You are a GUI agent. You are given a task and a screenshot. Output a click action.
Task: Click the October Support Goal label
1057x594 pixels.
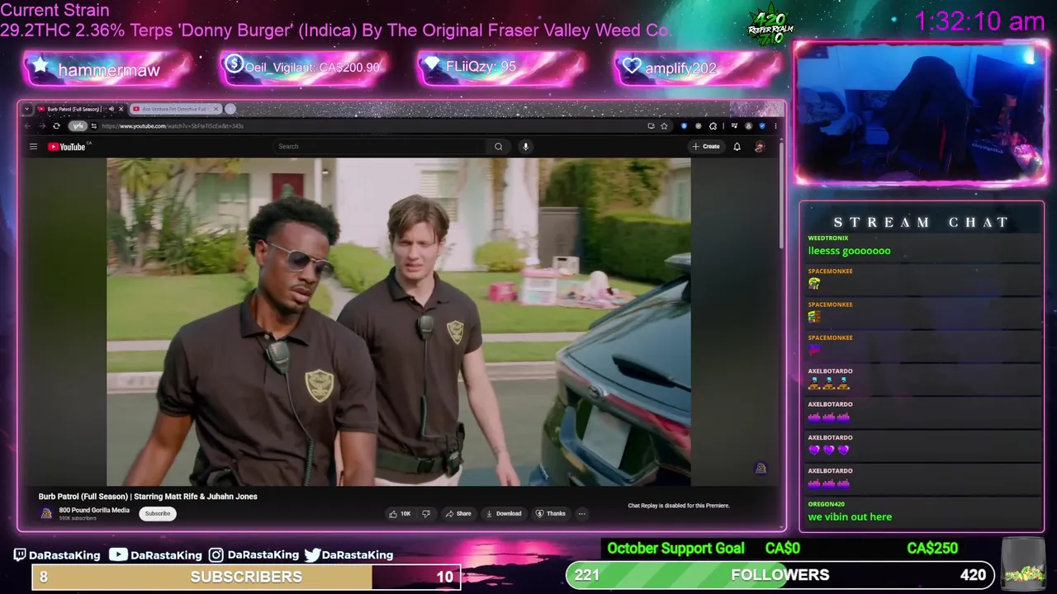pos(675,548)
